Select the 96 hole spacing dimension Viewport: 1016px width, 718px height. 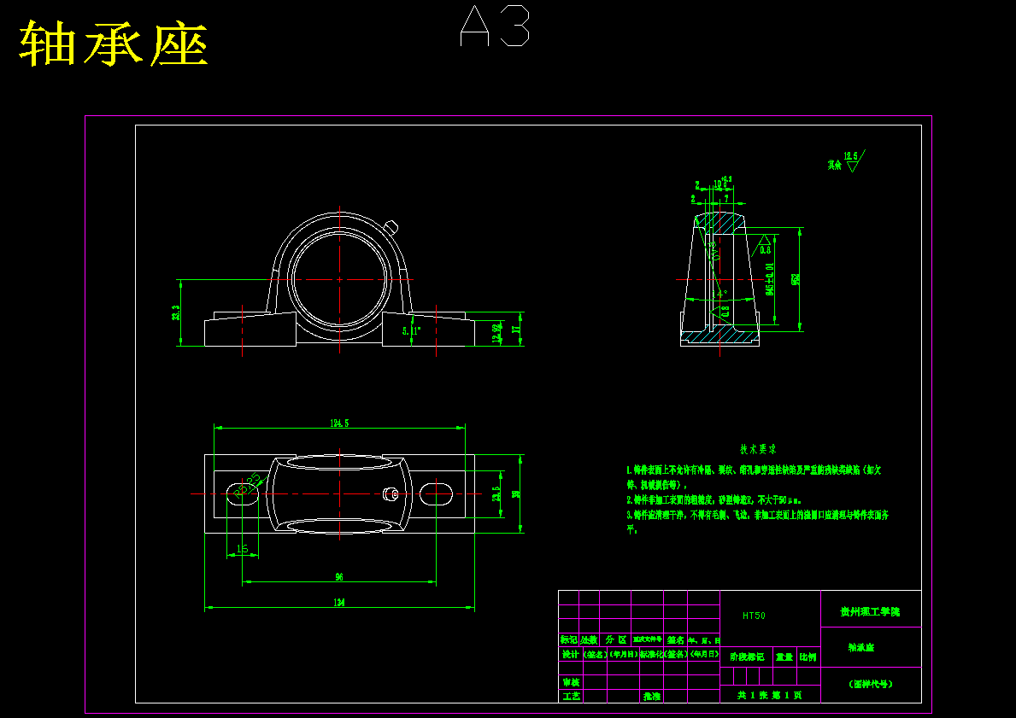pos(339,576)
